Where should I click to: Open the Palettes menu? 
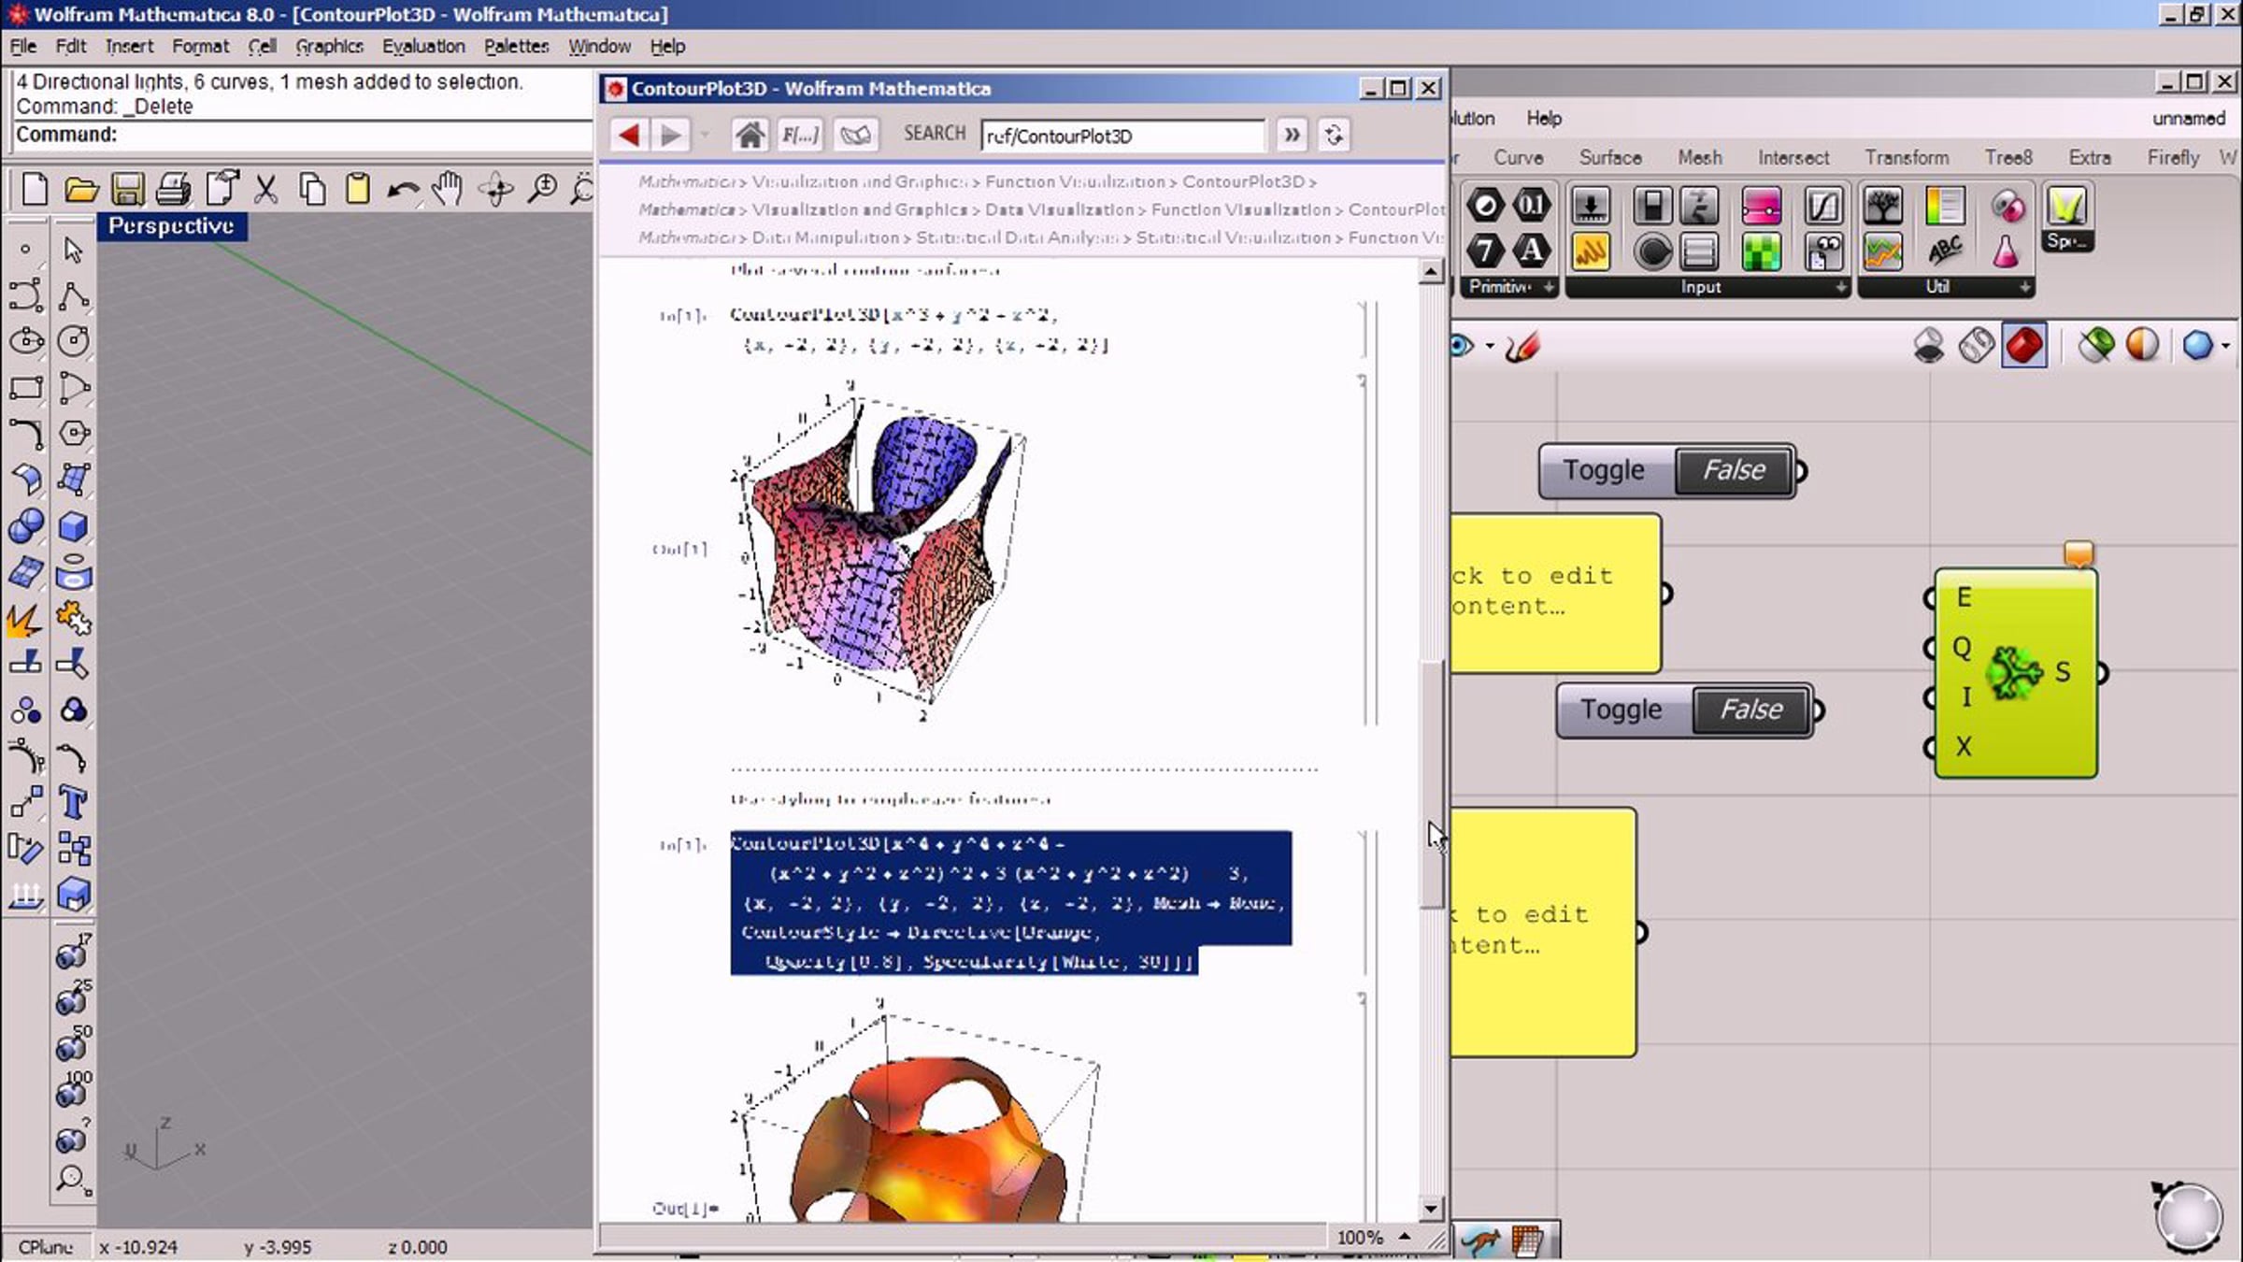(516, 47)
